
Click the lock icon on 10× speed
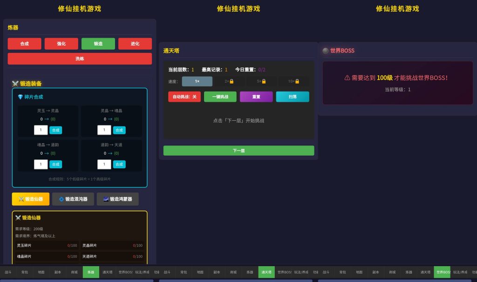tap(297, 81)
